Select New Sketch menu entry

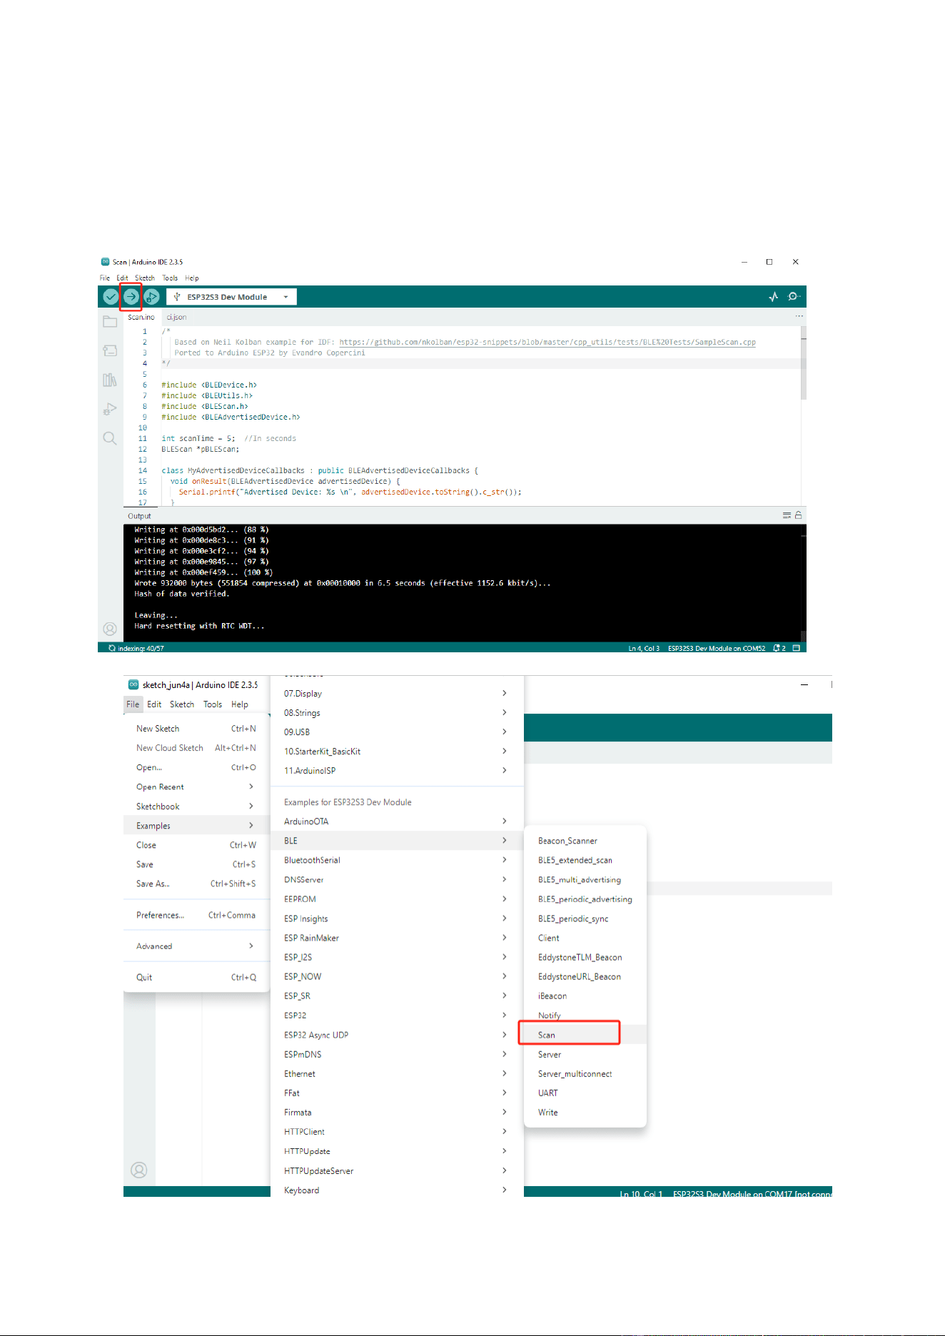click(x=196, y=728)
